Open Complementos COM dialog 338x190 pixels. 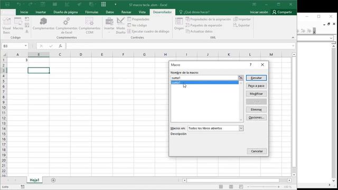[x=89, y=26]
